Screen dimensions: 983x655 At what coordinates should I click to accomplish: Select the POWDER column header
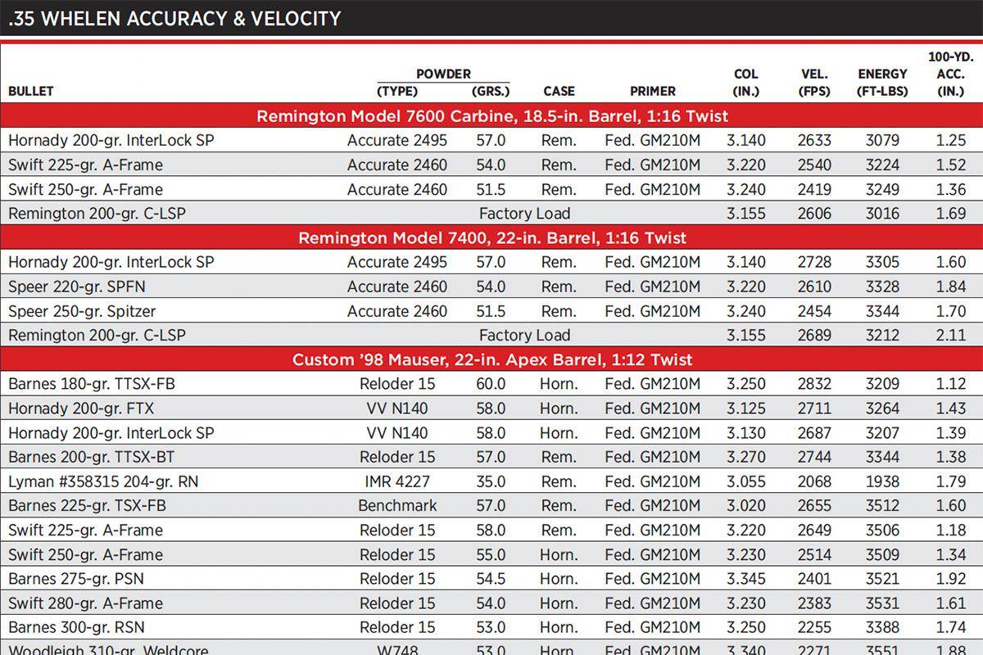click(443, 74)
